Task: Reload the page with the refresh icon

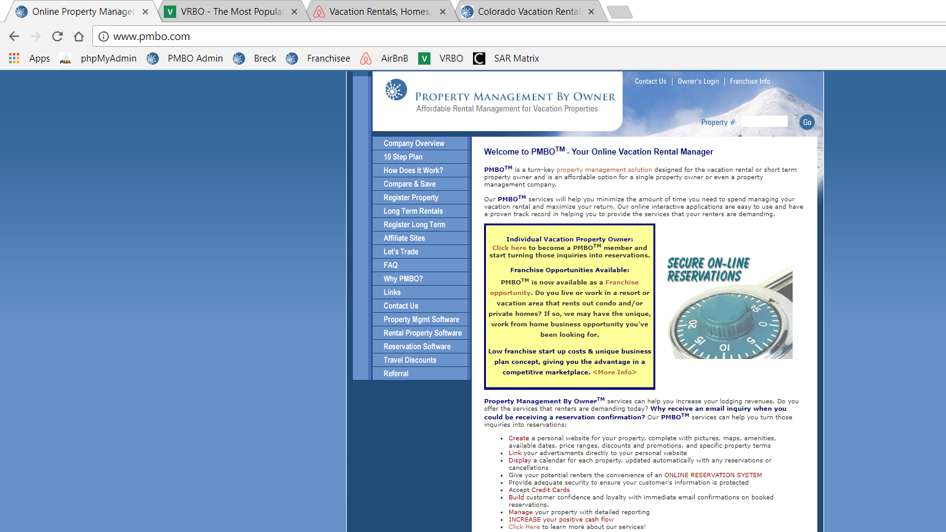Action: coord(57,36)
